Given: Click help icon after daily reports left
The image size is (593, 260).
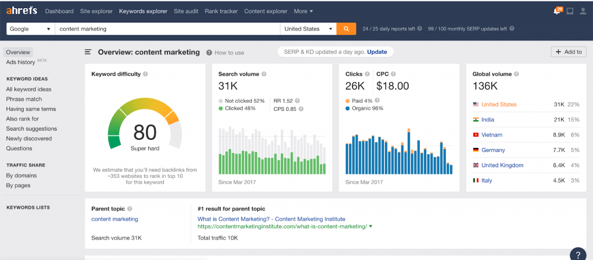Looking at the screenshot, I should [419, 29].
